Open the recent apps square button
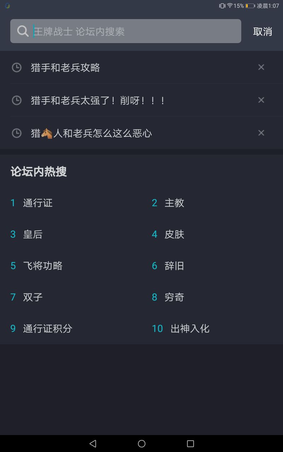The image size is (283, 452). [x=190, y=444]
